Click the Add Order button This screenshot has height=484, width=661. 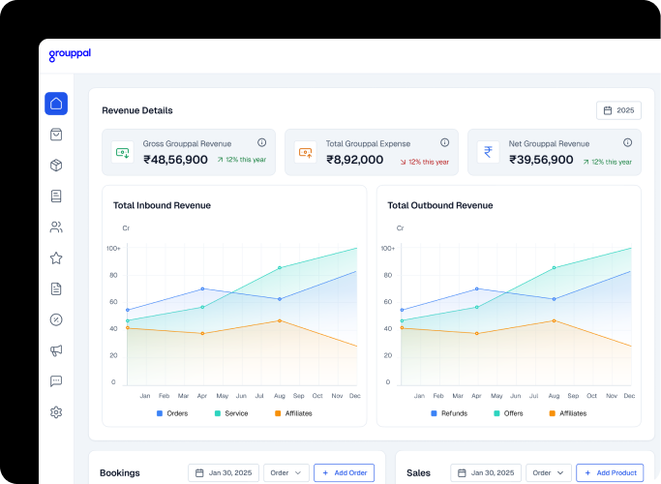(x=344, y=473)
